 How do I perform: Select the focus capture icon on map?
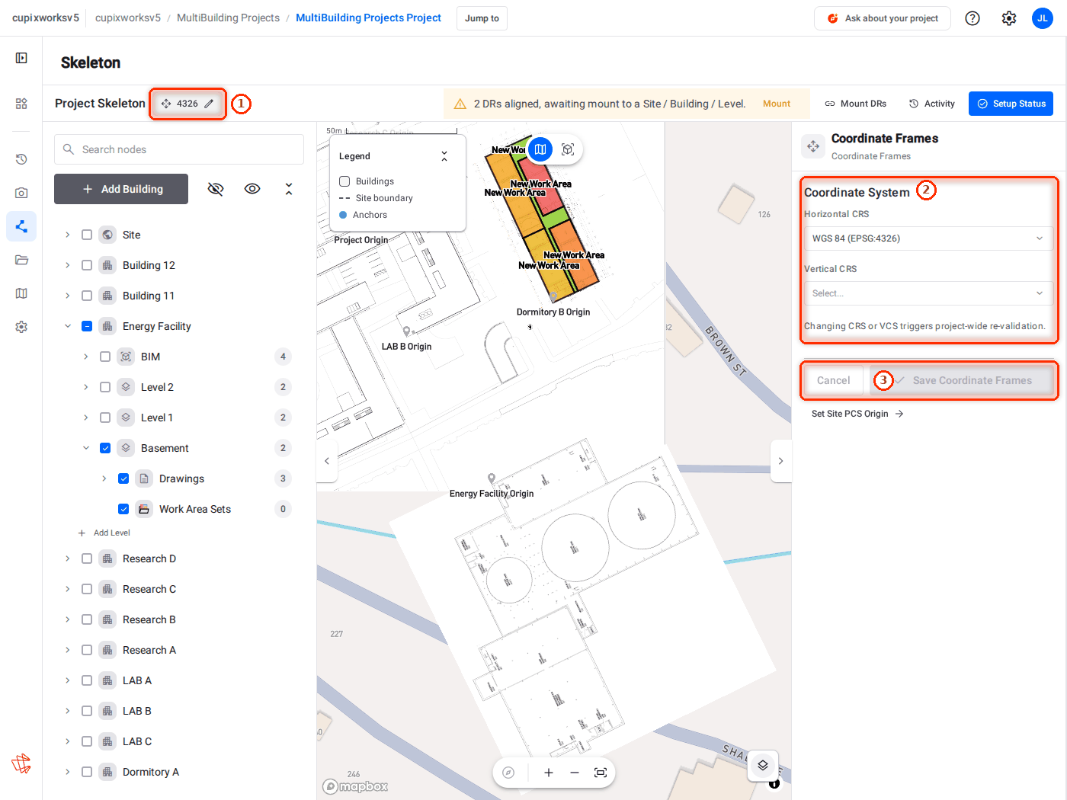click(568, 149)
